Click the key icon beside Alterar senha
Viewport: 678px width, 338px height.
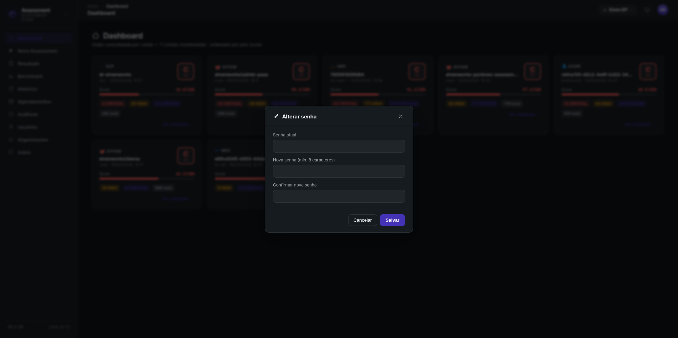pos(276,116)
